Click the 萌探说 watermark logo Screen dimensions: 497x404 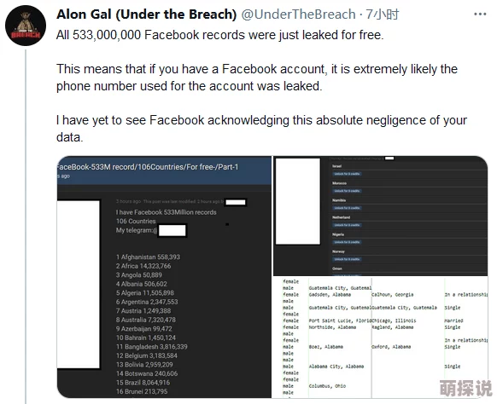pyautogui.click(x=465, y=388)
